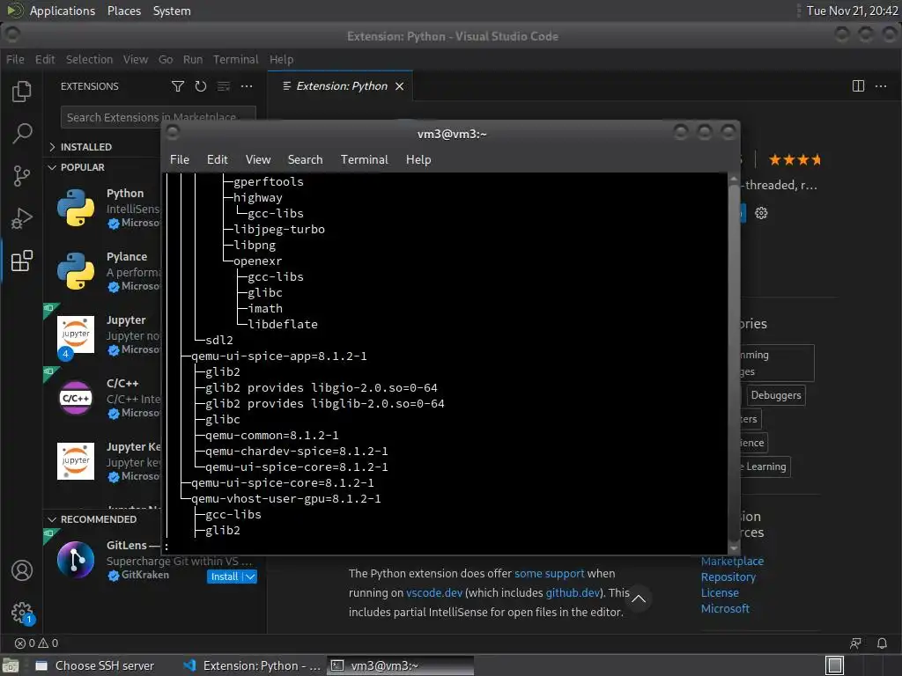Click the feedback icon in status bar

(x=855, y=643)
